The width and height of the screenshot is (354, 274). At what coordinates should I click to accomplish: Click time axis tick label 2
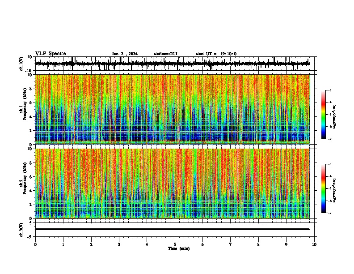point(91,244)
